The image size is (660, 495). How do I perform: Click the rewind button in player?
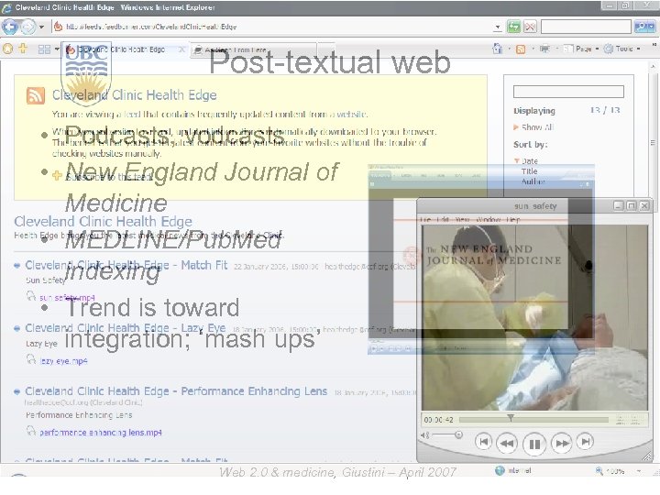click(x=507, y=443)
